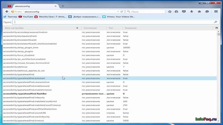Click the Firefox identity icon in address bar
Screen dimensions: 223x125
pyautogui.click(x=17, y=11)
